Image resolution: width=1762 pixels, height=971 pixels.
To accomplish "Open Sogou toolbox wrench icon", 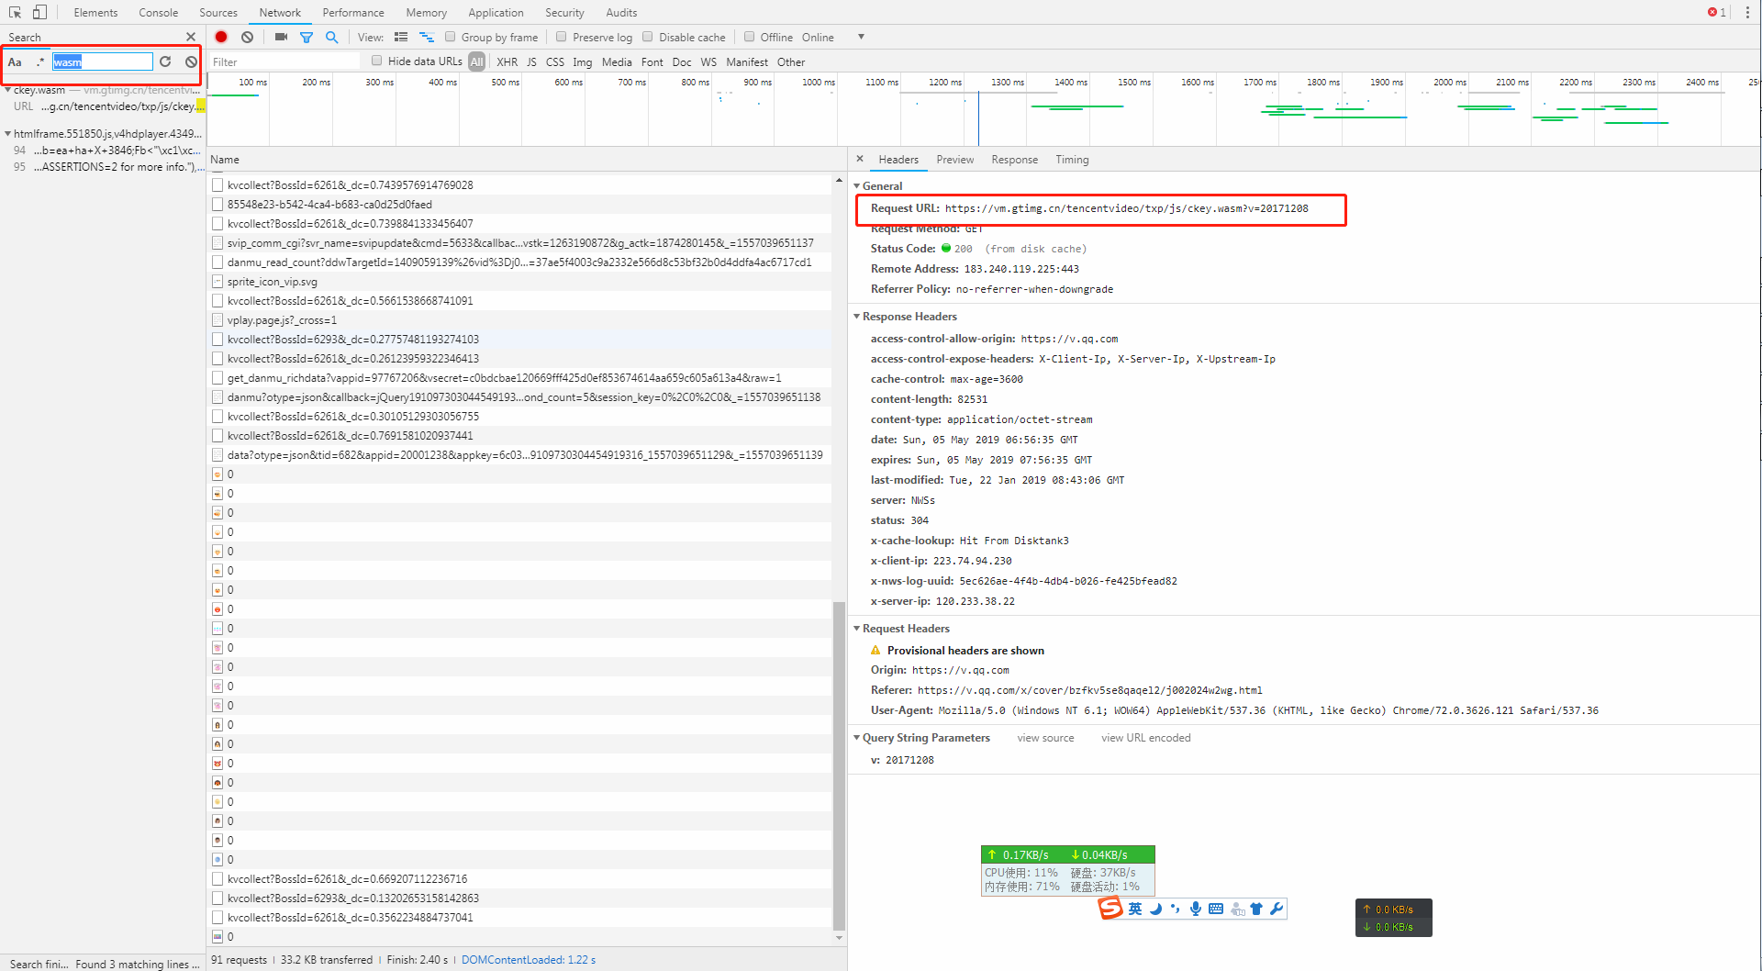I will pos(1277,909).
